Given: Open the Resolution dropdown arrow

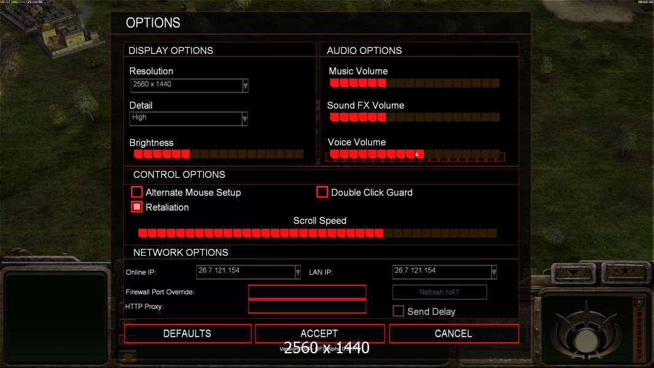Looking at the screenshot, I should coord(245,85).
